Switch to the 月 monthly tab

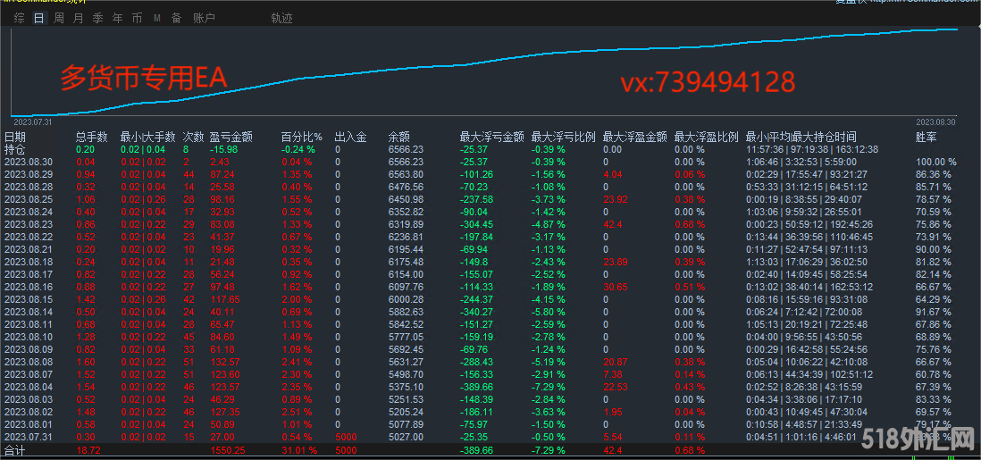[x=79, y=18]
